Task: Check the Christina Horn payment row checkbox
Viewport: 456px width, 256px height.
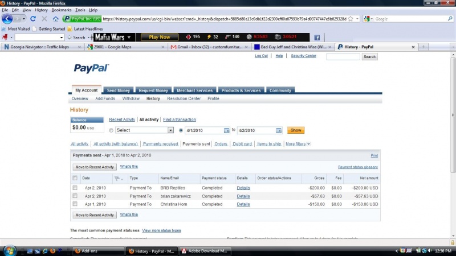Action: pos(75,204)
